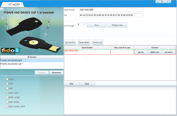This screenshot has width=177, height=116.
Task: Open the HOTP length dropdown
Action: [x=82, y=24]
